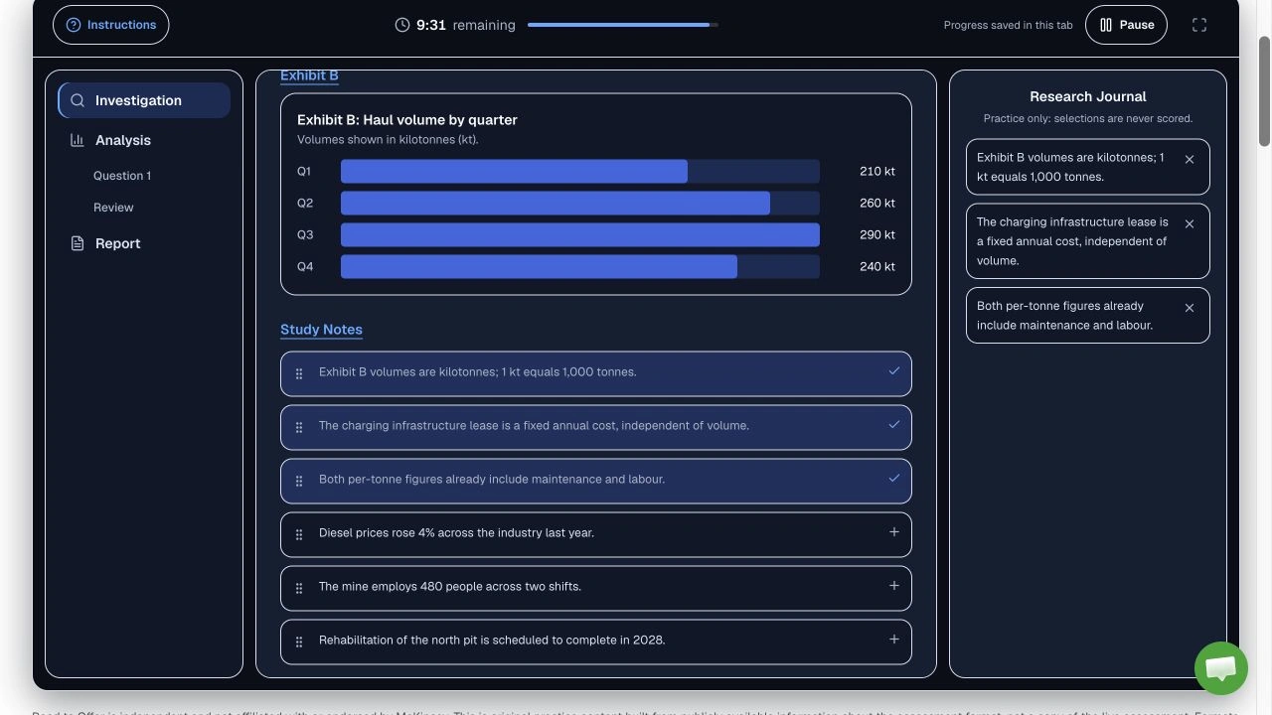Viewport: 1272px width, 715px height.
Task: Grab drag handle of mine employs note
Action: click(299, 589)
